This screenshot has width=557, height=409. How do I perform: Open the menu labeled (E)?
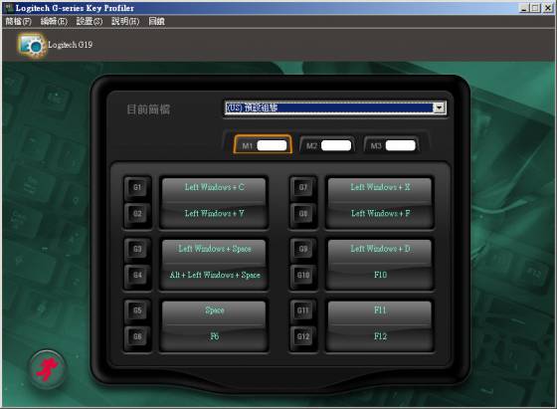pos(54,22)
